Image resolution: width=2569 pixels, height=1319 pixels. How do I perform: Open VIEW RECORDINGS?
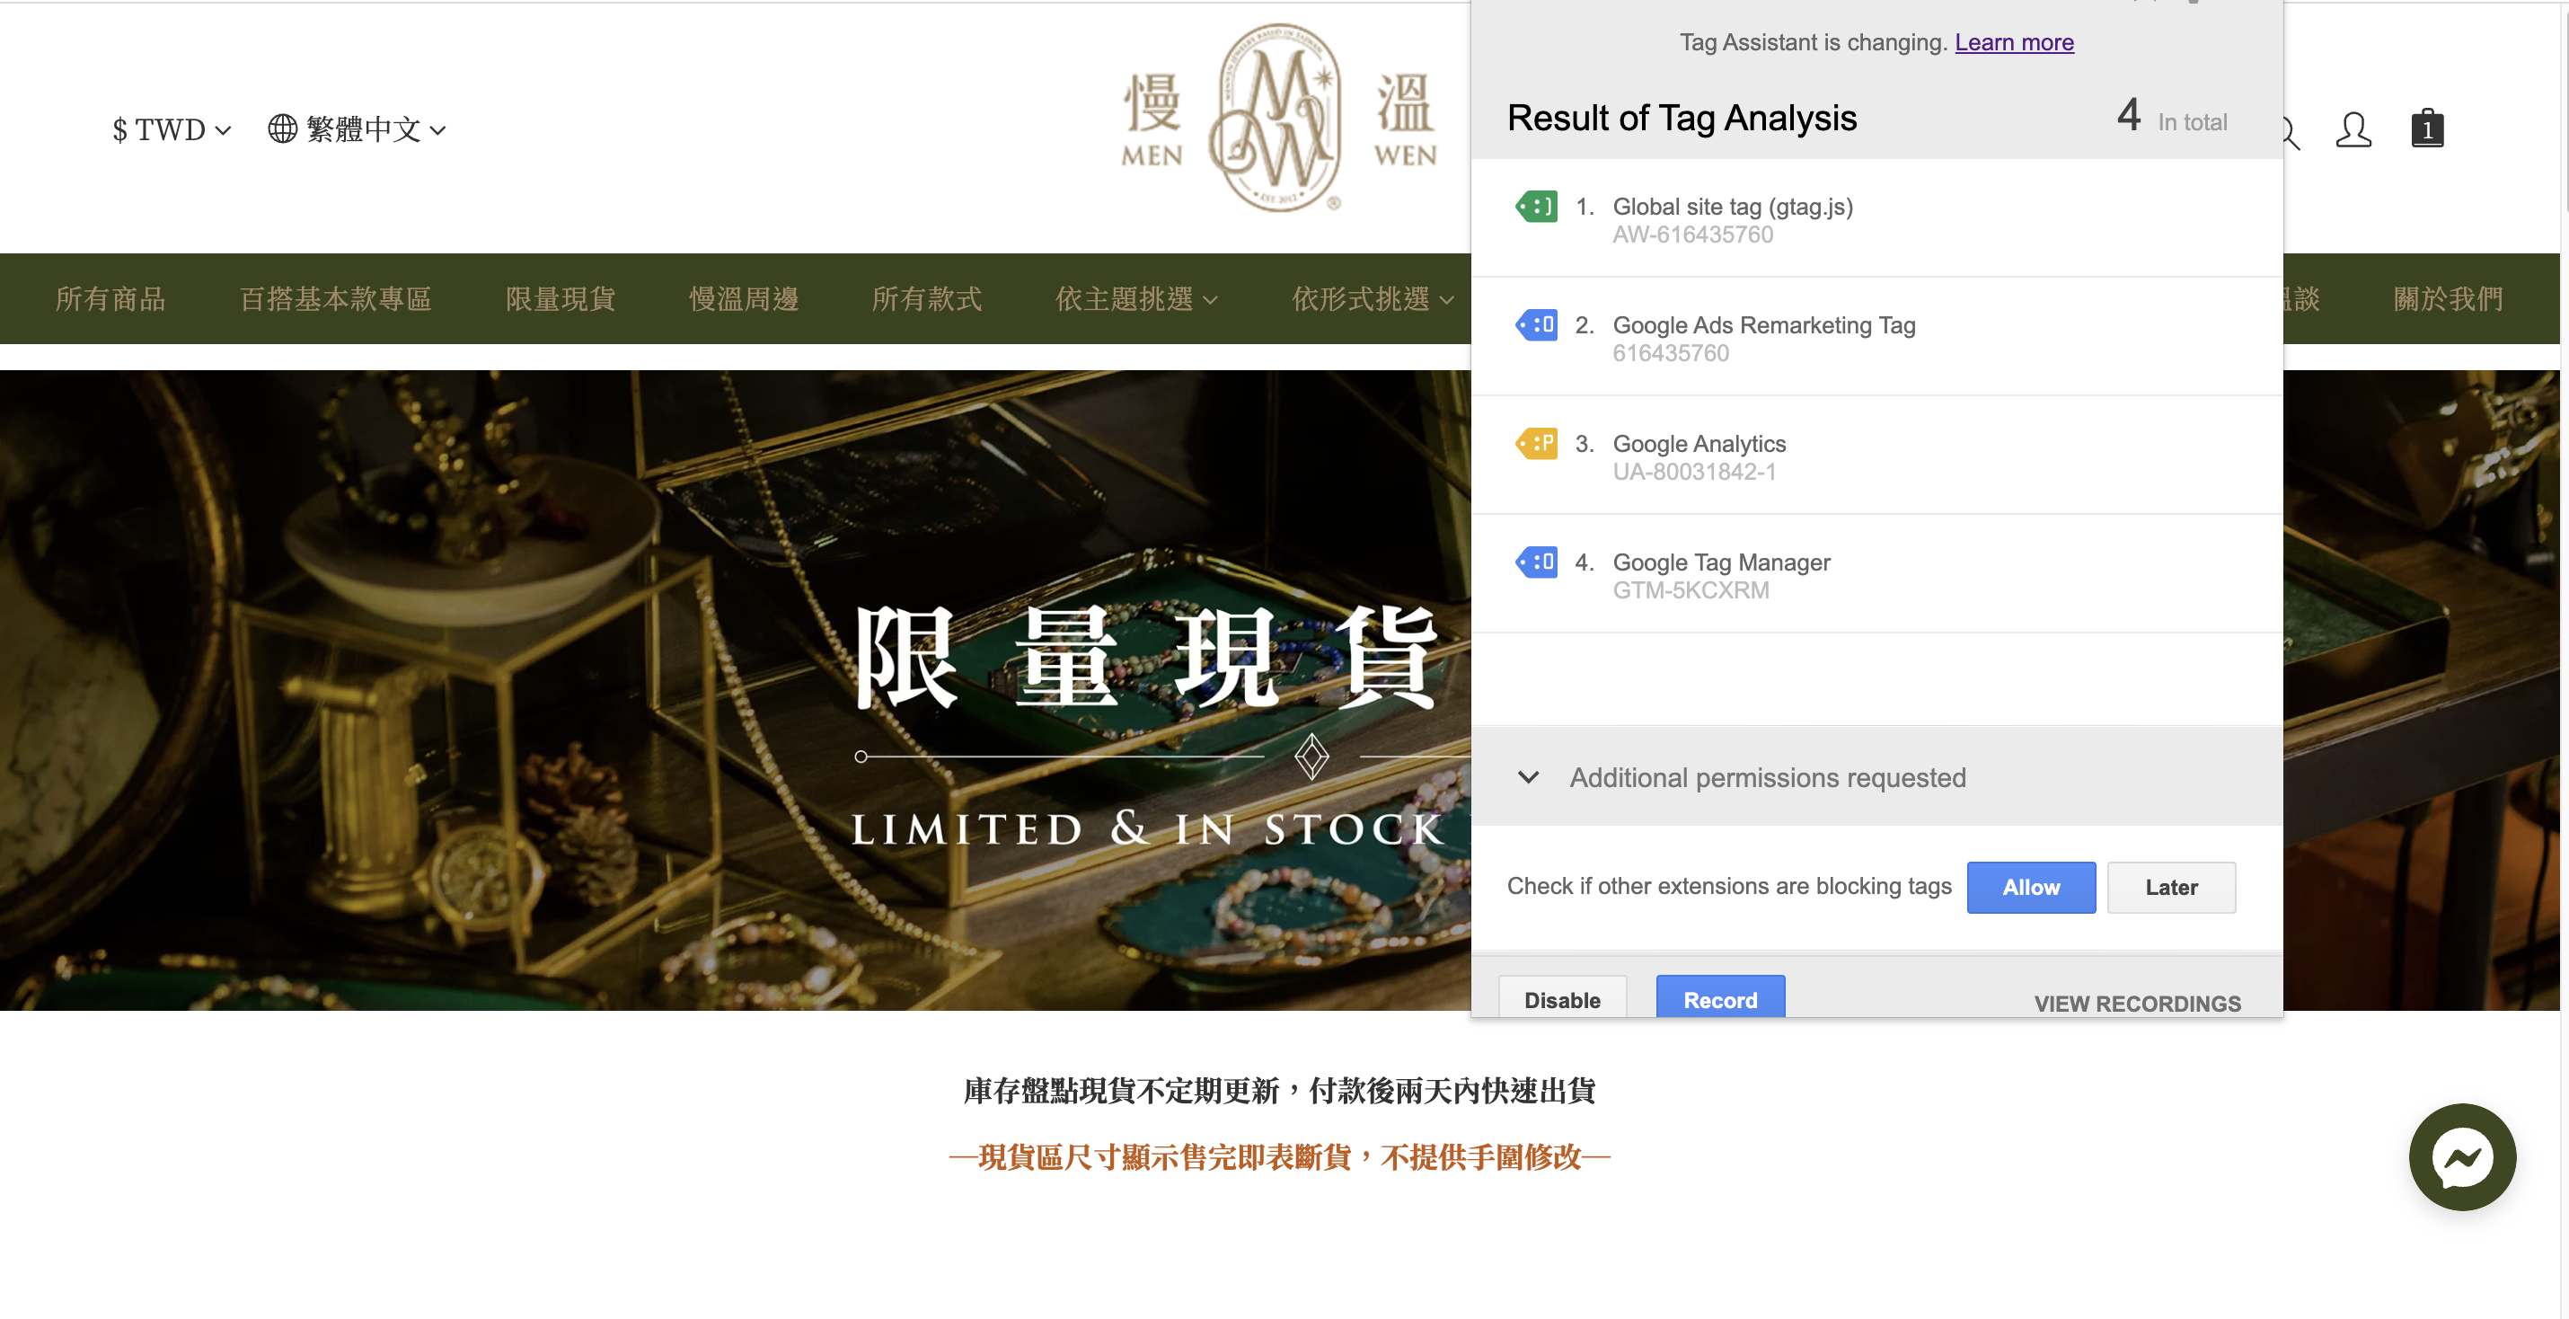point(2137,1003)
